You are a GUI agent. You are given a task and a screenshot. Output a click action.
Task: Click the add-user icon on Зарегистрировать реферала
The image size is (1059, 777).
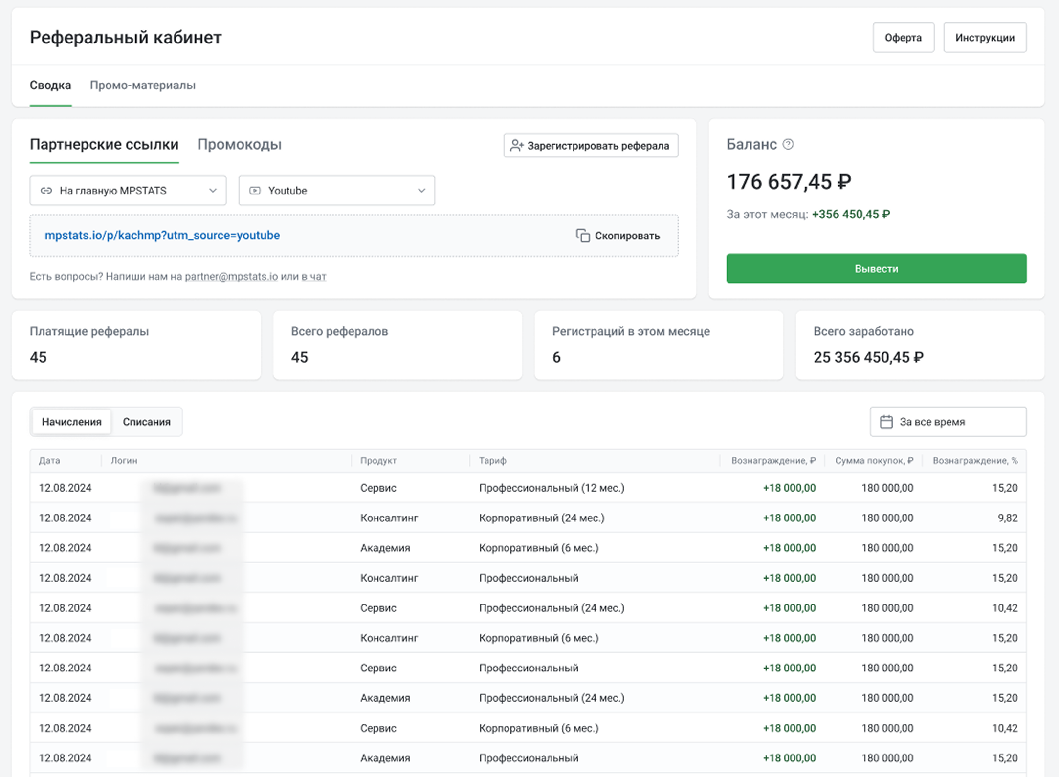(x=516, y=146)
